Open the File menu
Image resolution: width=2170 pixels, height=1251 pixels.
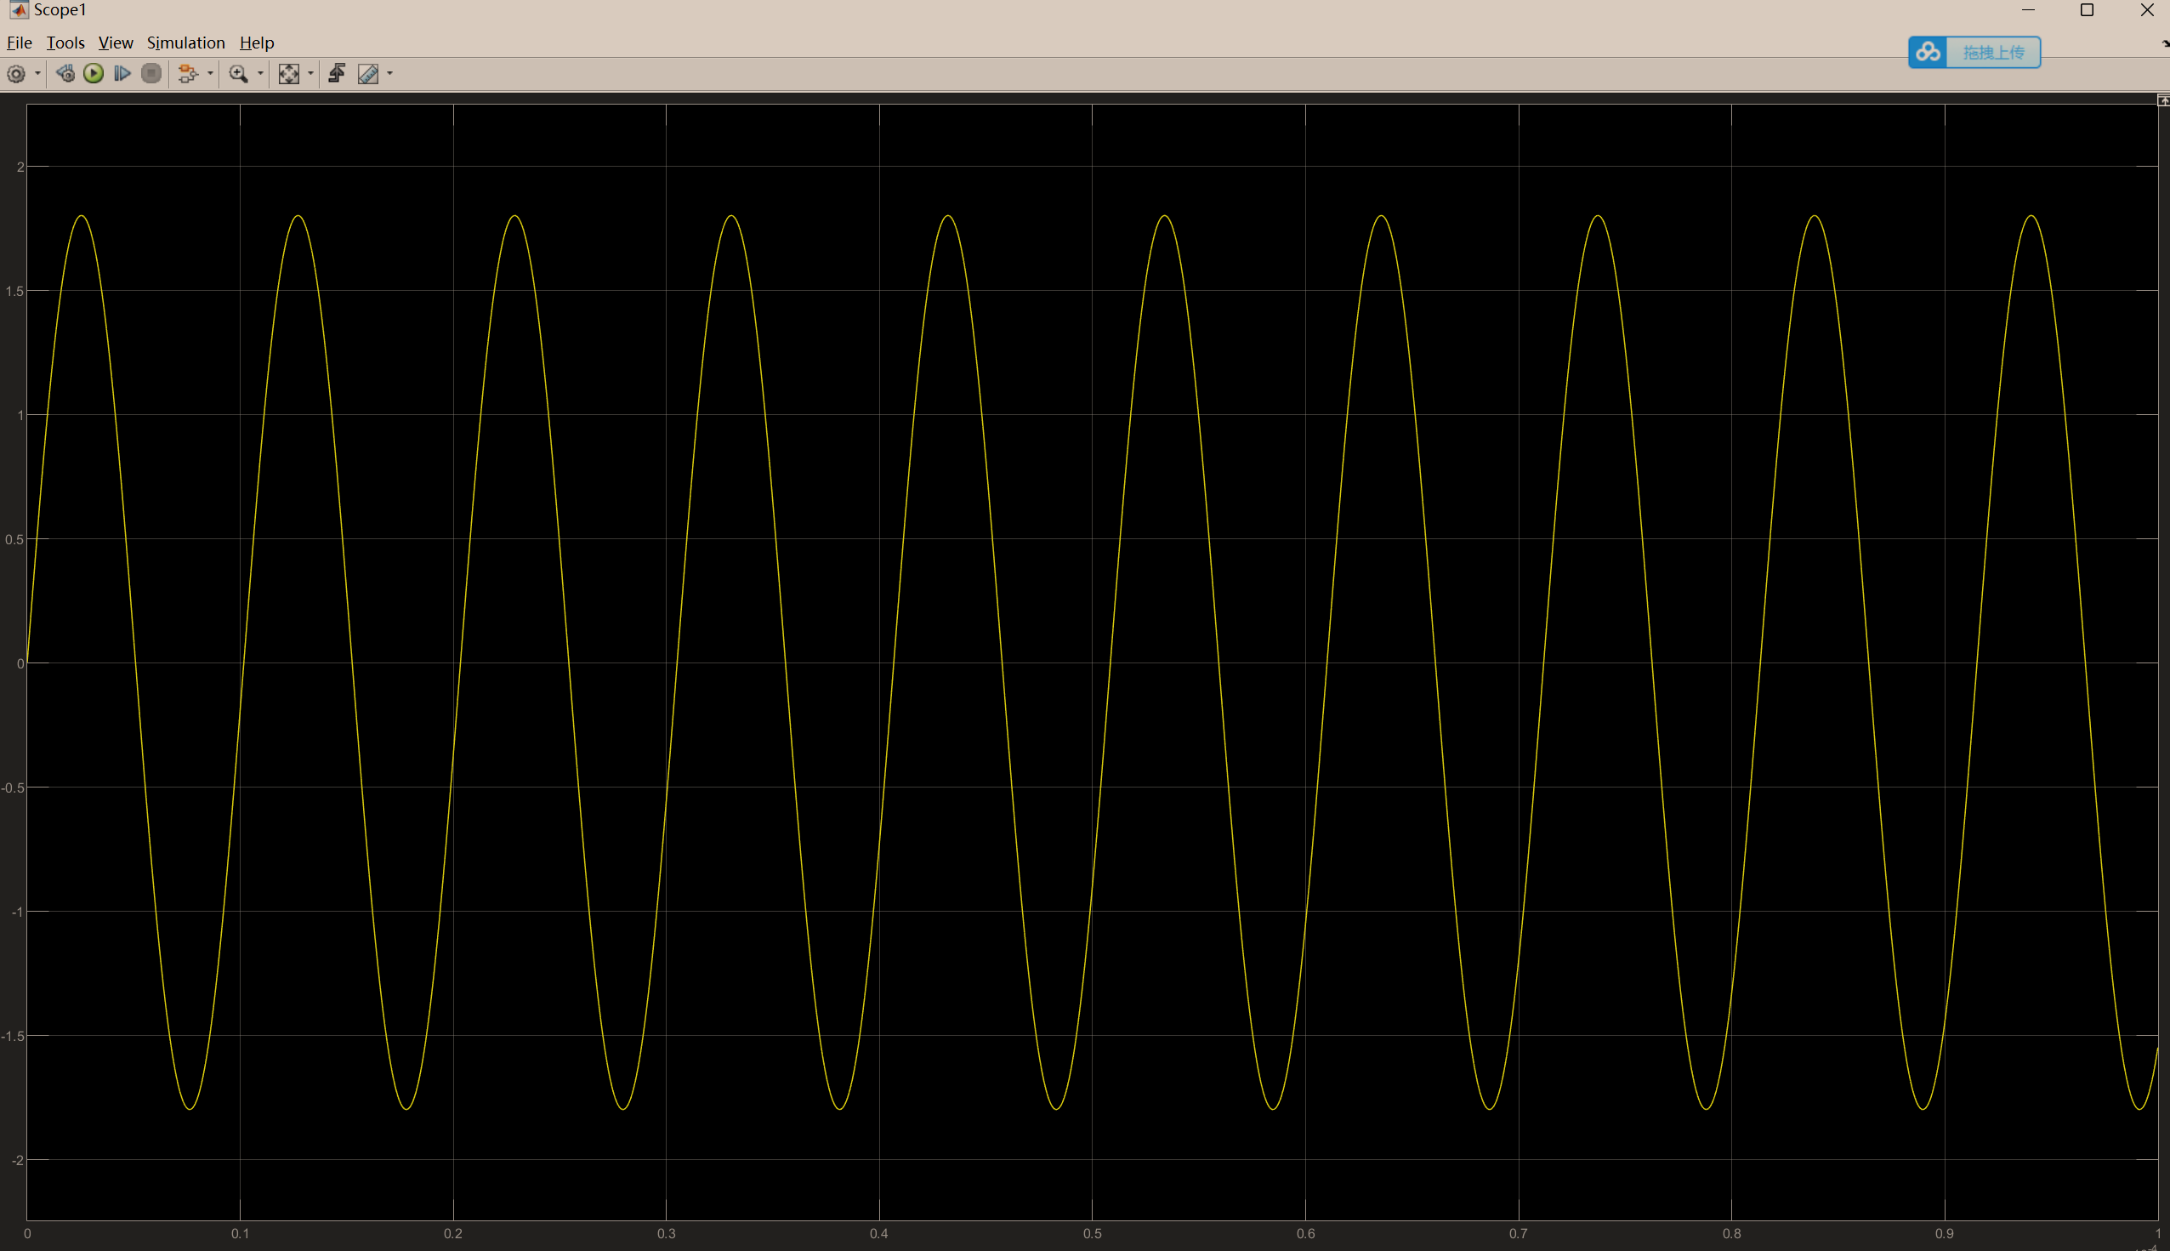coord(19,43)
